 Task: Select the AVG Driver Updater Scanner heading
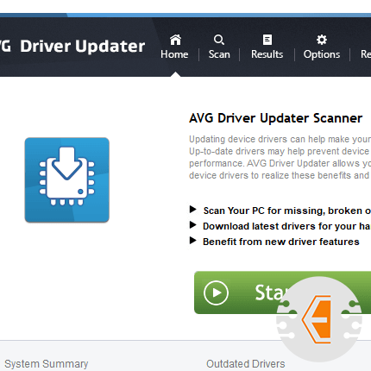pyautogui.click(x=275, y=118)
